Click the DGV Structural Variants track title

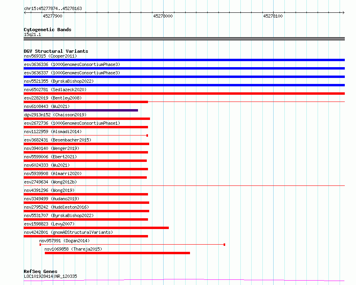click(56, 51)
